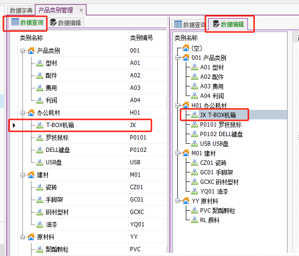Click the house icon beside M01 建材 in right tree
The image size is (299, 256).
tap(186, 153)
